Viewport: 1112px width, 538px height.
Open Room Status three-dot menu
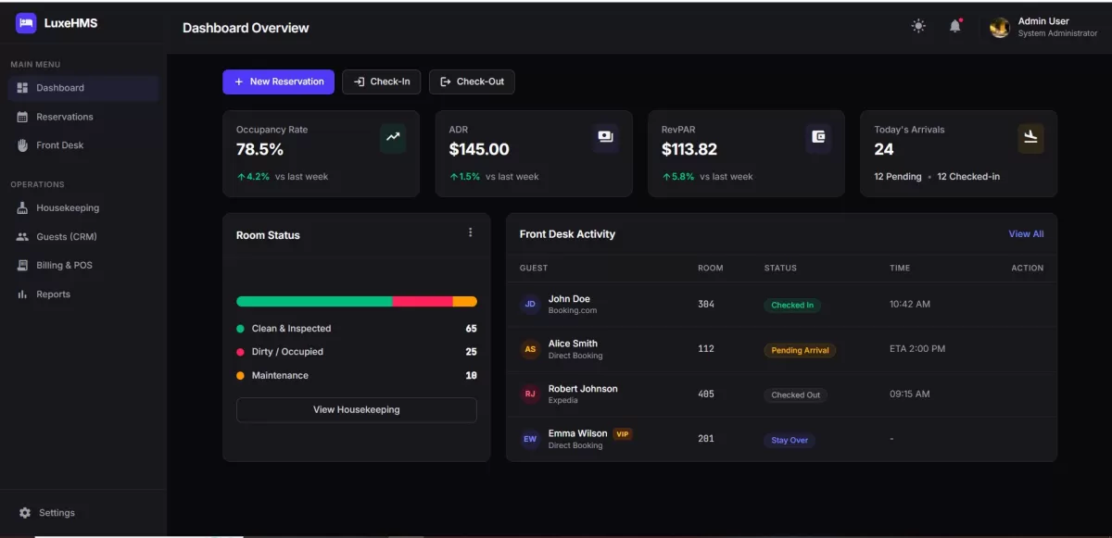point(470,232)
